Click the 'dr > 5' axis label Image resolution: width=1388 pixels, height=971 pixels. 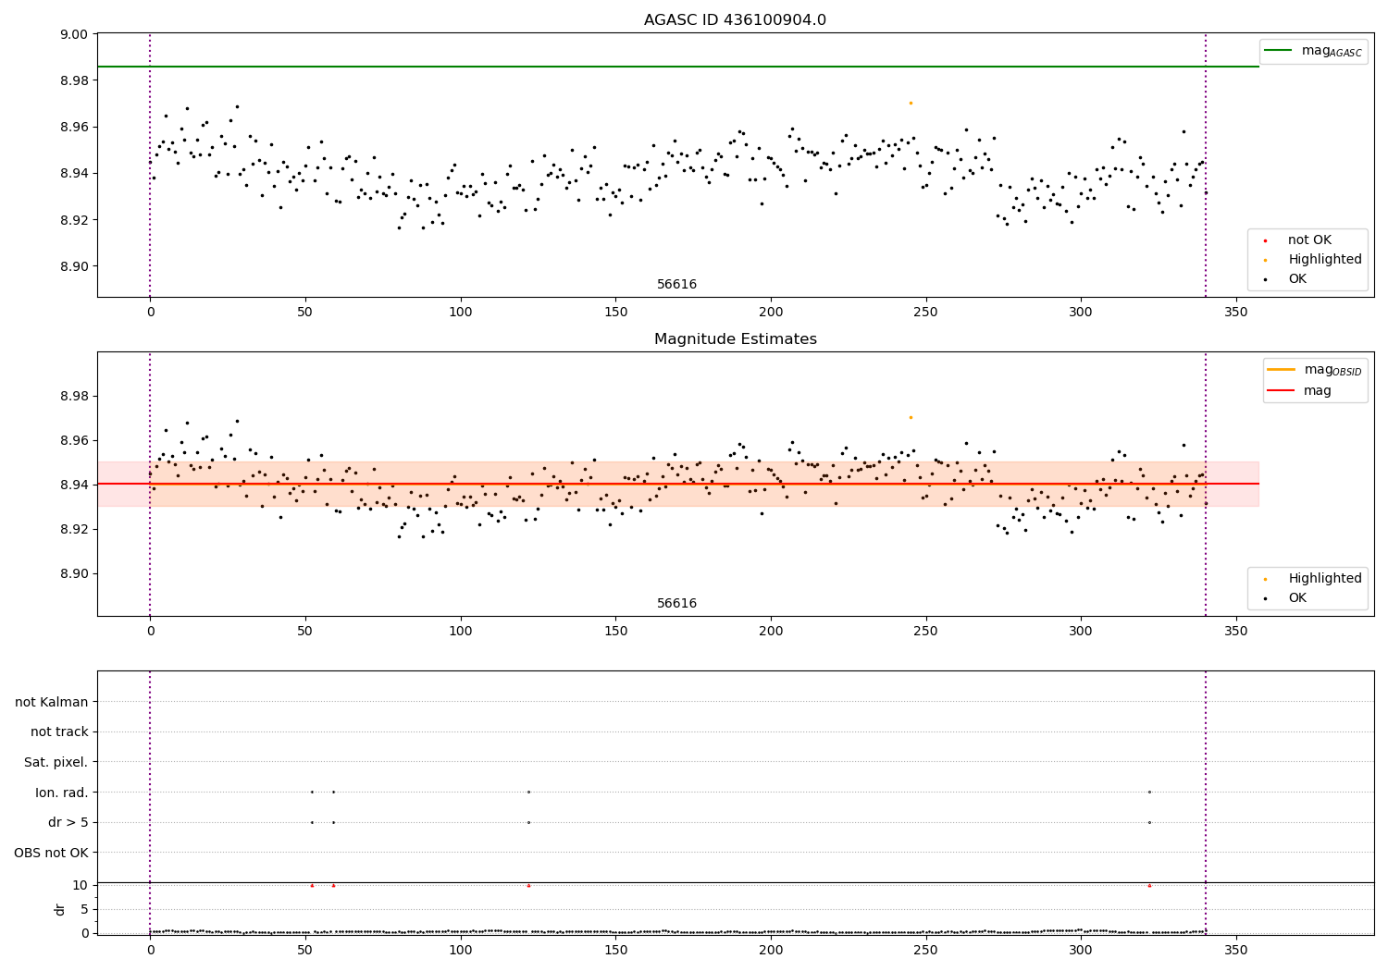click(68, 823)
